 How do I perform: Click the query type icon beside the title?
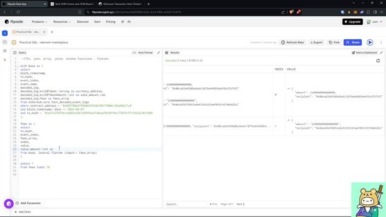tap(14, 42)
